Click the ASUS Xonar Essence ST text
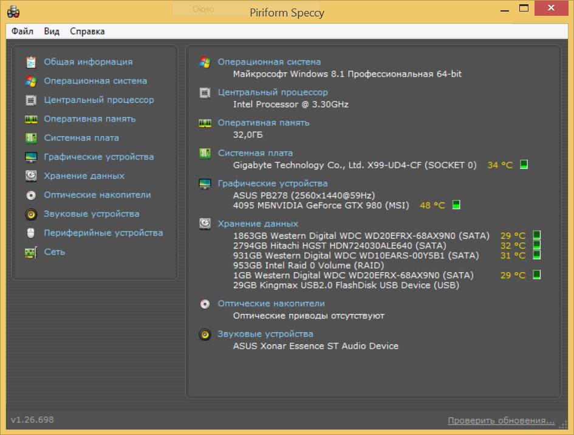The height and width of the screenshot is (435, 574). click(316, 346)
